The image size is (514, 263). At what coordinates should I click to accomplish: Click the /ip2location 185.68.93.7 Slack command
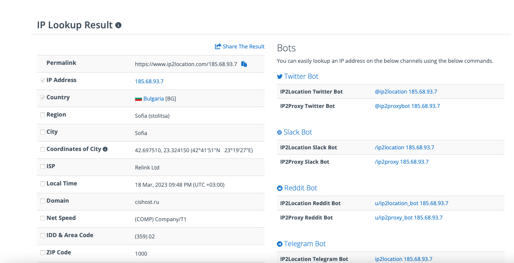tap(404, 147)
